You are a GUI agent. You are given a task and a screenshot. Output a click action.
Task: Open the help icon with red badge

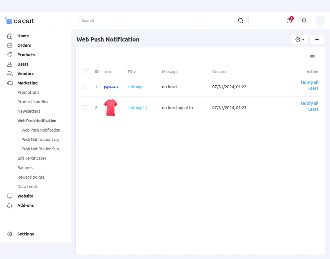pos(290,20)
